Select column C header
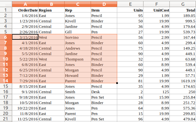Screen dimensions: 196x122 tap(78, 4)
